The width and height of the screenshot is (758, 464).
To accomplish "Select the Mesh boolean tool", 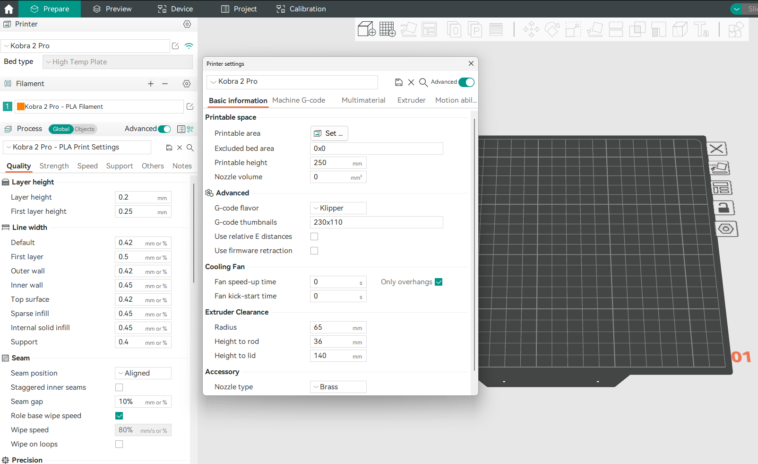I will click(637, 29).
